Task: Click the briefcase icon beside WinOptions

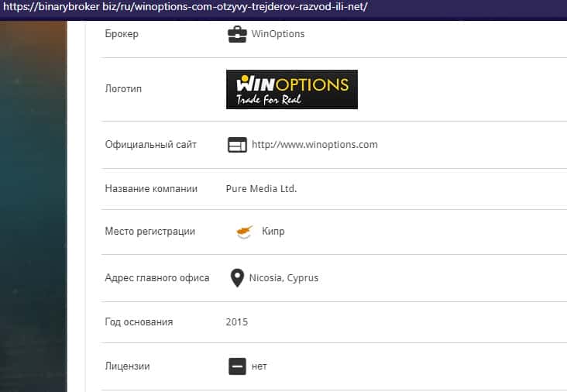Action: tap(237, 34)
